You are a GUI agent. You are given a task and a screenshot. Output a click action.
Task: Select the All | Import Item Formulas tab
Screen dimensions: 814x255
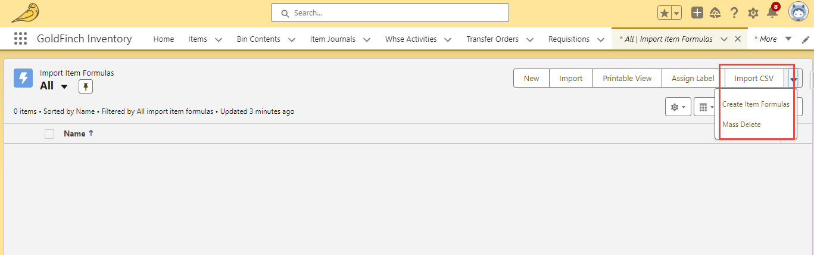click(666, 39)
